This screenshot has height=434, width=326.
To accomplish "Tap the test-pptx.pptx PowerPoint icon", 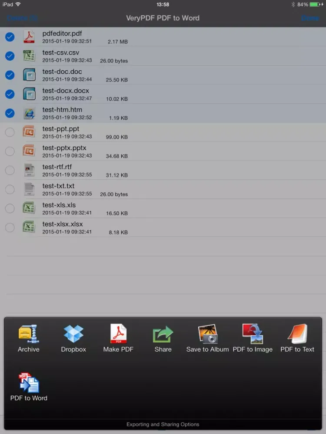I will [x=29, y=151].
